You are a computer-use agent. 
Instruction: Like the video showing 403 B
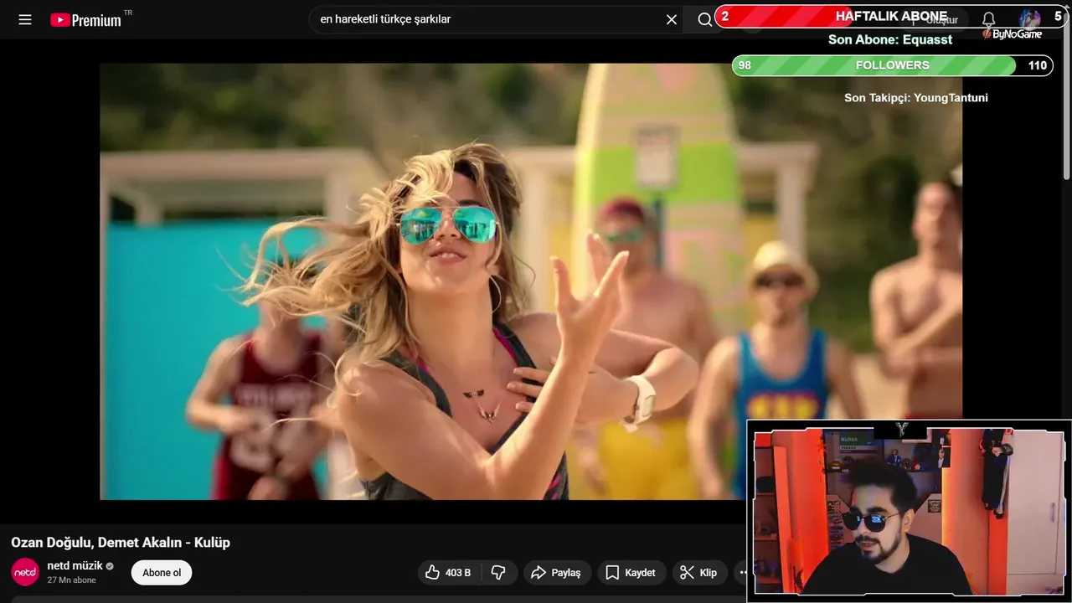coord(448,573)
